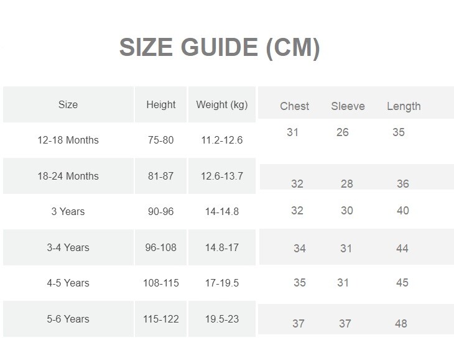Click the length value 48
Image resolution: width=454 pixels, height=348 pixels.
coord(401,323)
